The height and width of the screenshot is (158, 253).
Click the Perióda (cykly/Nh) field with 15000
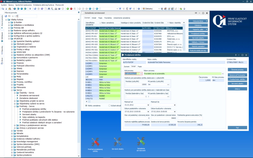[136, 84]
